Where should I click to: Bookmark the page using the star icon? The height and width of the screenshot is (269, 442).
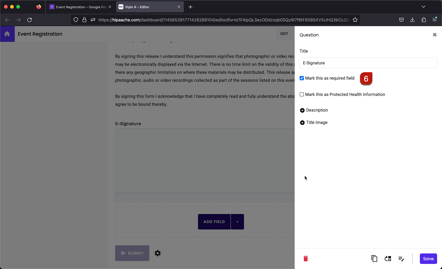tap(355, 20)
